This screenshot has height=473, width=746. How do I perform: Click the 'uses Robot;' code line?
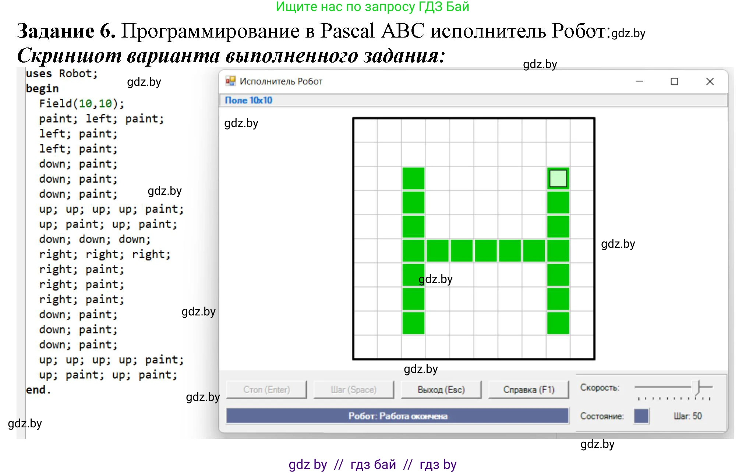(x=61, y=74)
